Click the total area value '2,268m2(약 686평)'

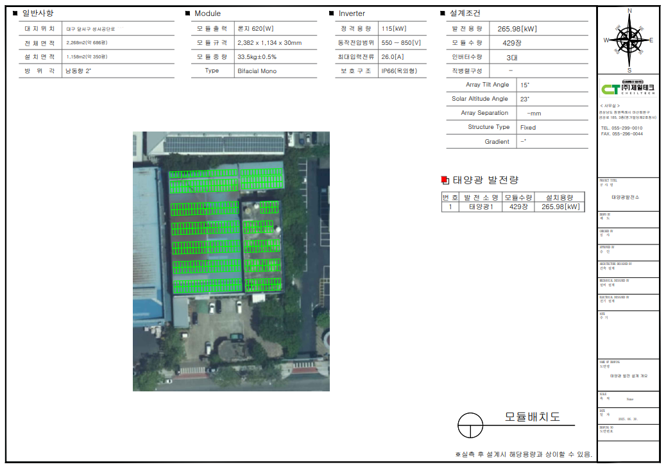(87, 43)
